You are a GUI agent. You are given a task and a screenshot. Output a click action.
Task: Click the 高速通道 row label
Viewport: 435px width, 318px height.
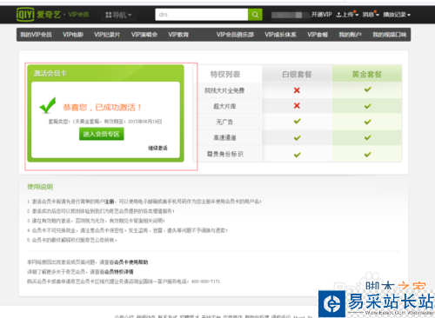[x=224, y=138]
